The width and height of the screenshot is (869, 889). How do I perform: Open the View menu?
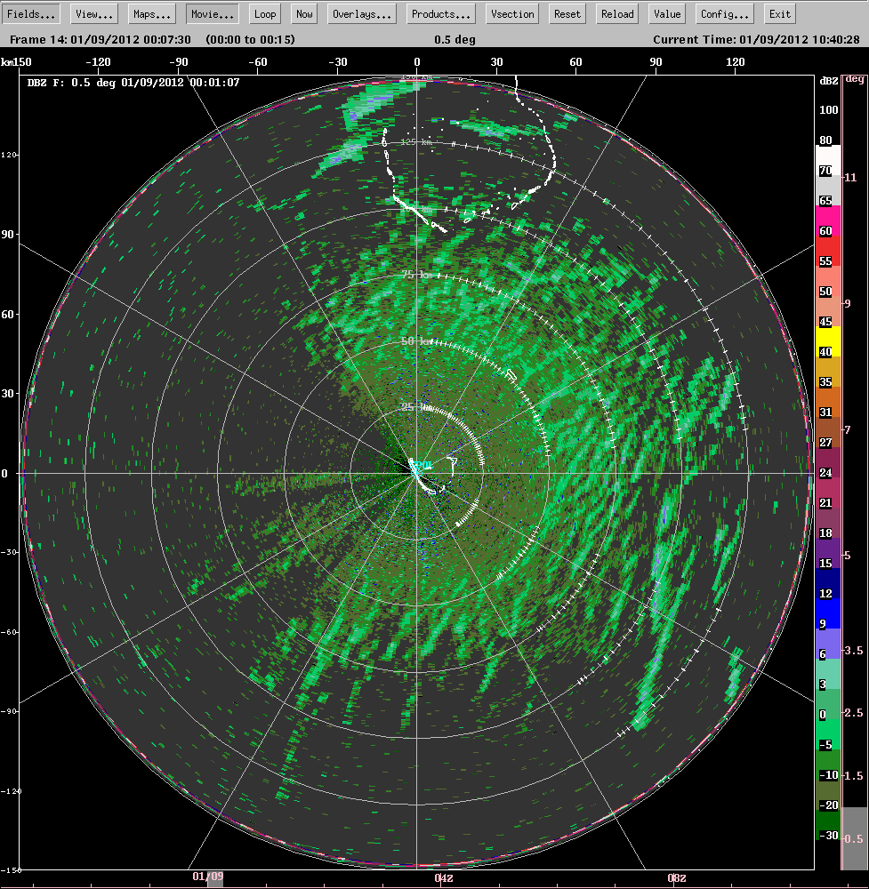(x=93, y=13)
